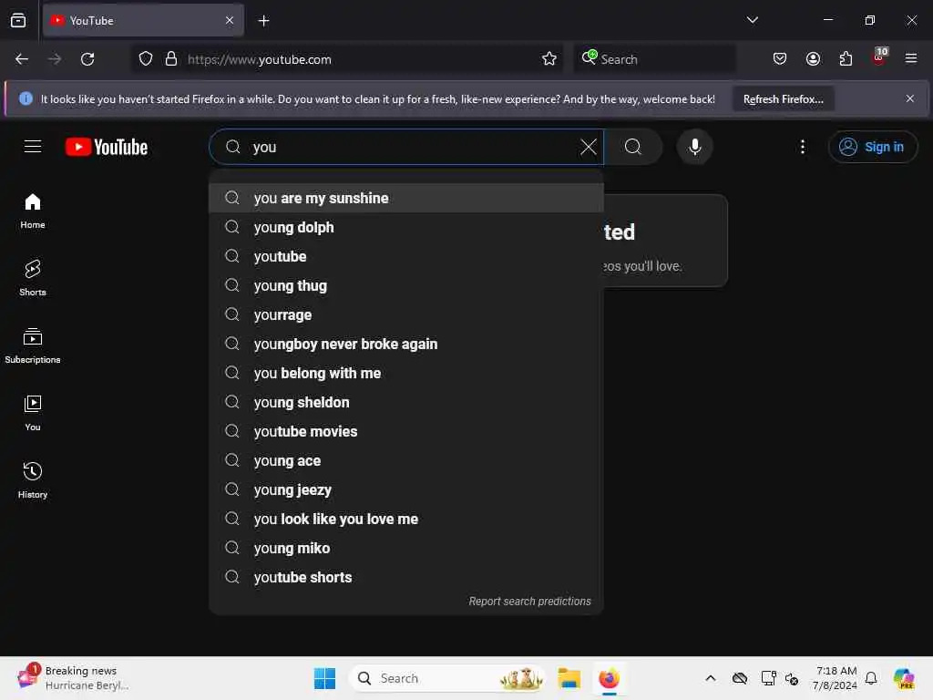Open the Breaking news widget
Image resolution: width=933 pixels, height=700 pixels.
(75, 678)
